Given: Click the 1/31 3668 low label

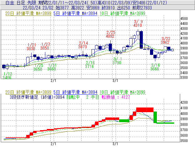Looking at the screenshot, I should tap(52, 67).
